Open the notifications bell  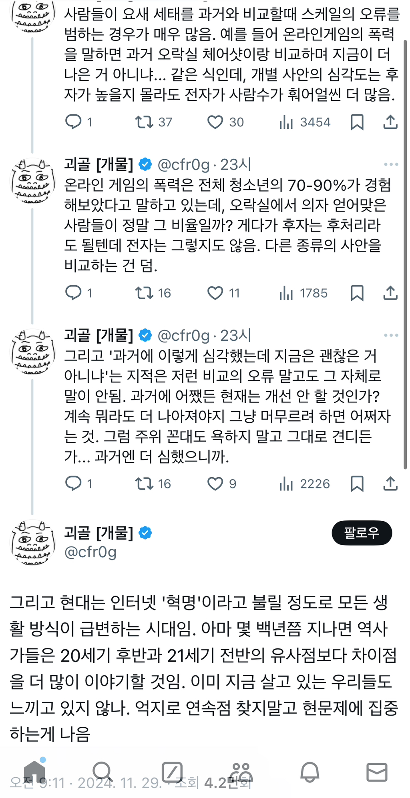click(310, 772)
